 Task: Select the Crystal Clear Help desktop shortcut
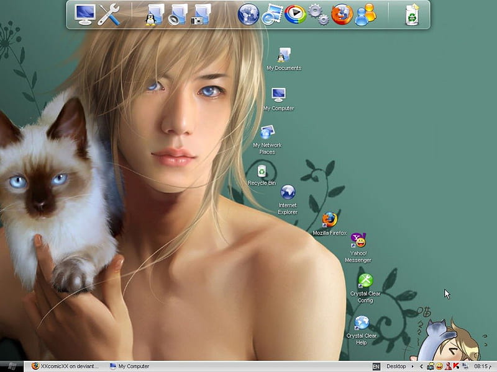362,330
